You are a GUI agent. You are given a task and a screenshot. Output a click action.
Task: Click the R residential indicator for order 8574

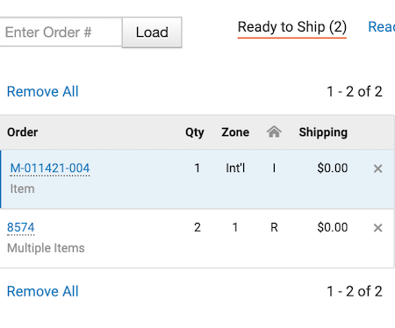[x=274, y=227]
